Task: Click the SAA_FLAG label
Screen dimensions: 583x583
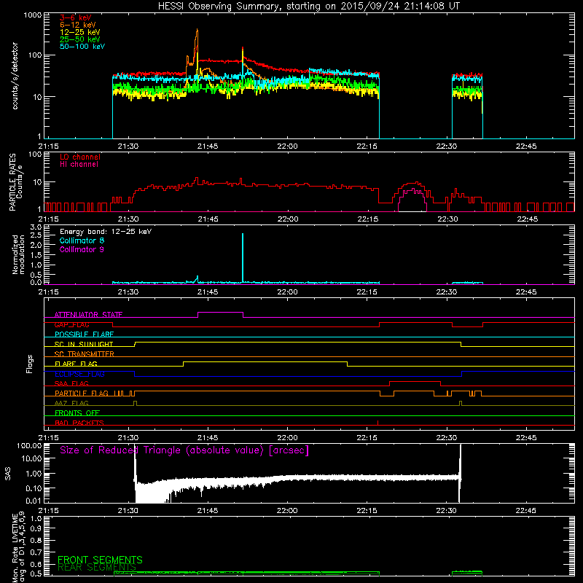Action: pyautogui.click(x=71, y=383)
